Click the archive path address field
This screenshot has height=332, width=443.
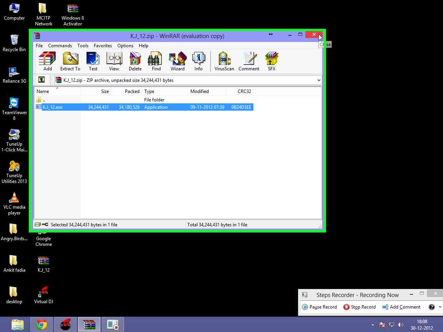tap(188, 80)
